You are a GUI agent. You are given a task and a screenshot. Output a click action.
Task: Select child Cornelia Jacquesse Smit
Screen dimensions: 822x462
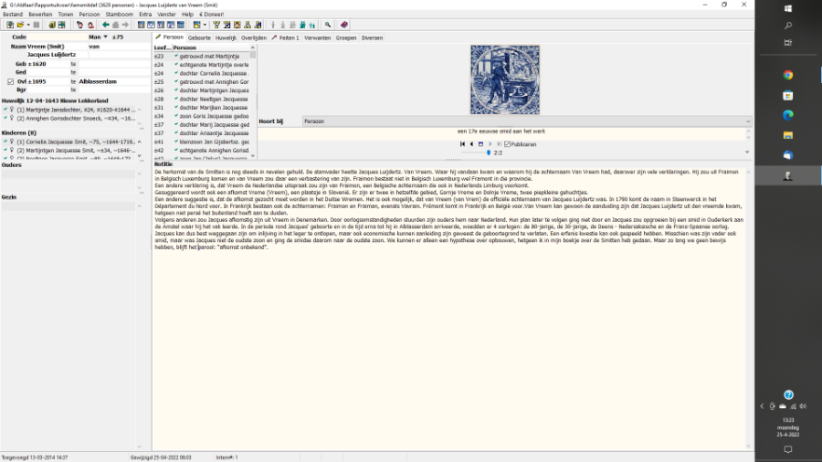click(73, 142)
